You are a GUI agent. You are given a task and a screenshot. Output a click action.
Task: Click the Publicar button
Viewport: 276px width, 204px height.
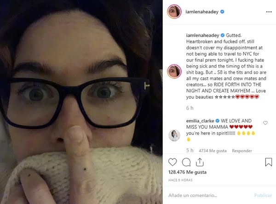[263, 195]
